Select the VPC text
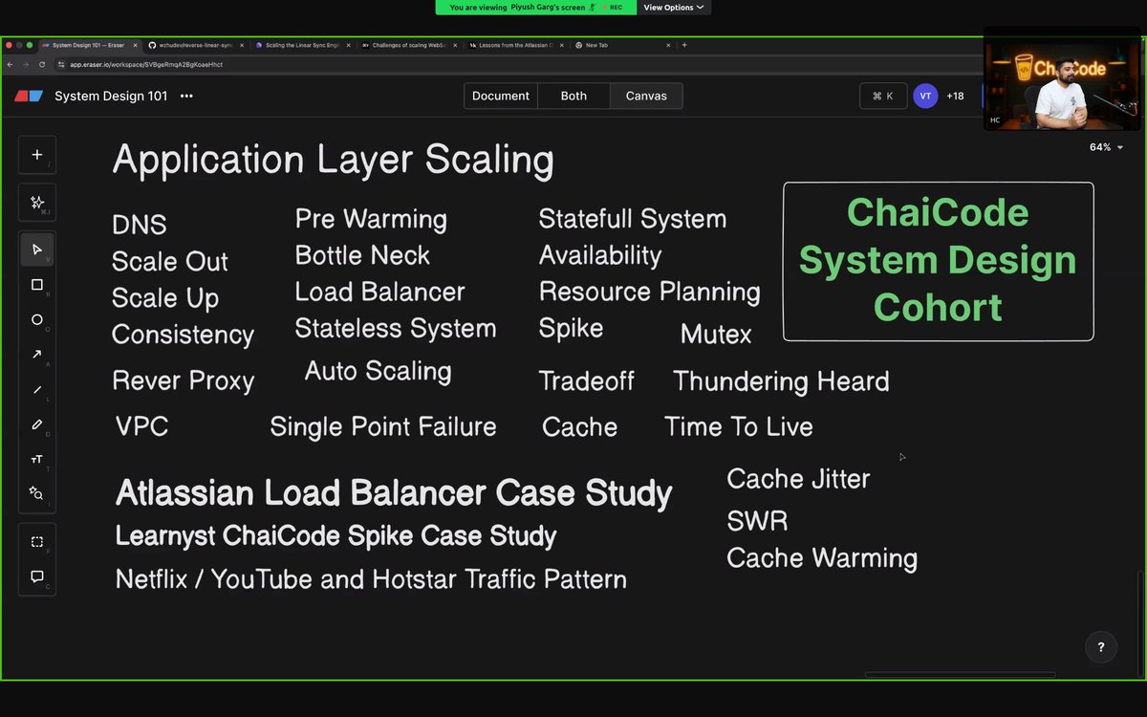1147x717 pixels. pos(141,426)
